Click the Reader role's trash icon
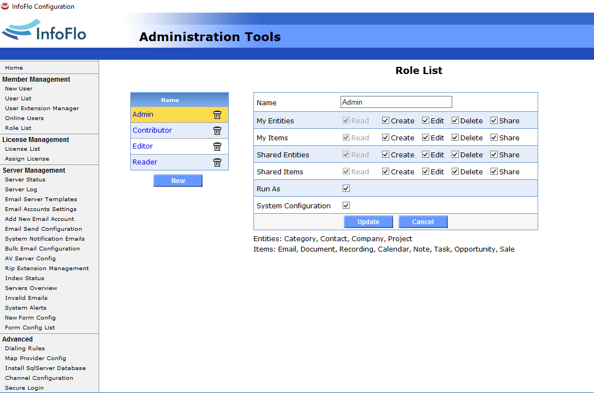Image resolution: width=594 pixels, height=393 pixels. [217, 162]
